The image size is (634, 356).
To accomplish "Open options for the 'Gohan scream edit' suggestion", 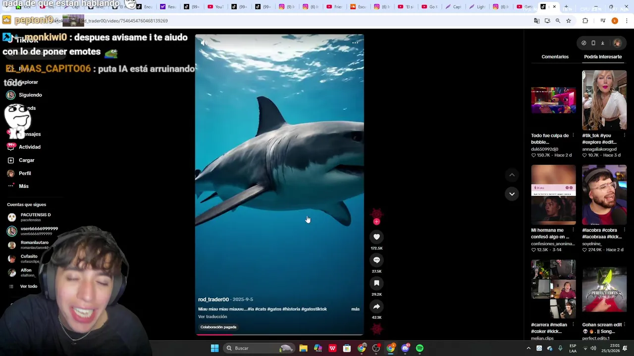I will click(x=624, y=325).
